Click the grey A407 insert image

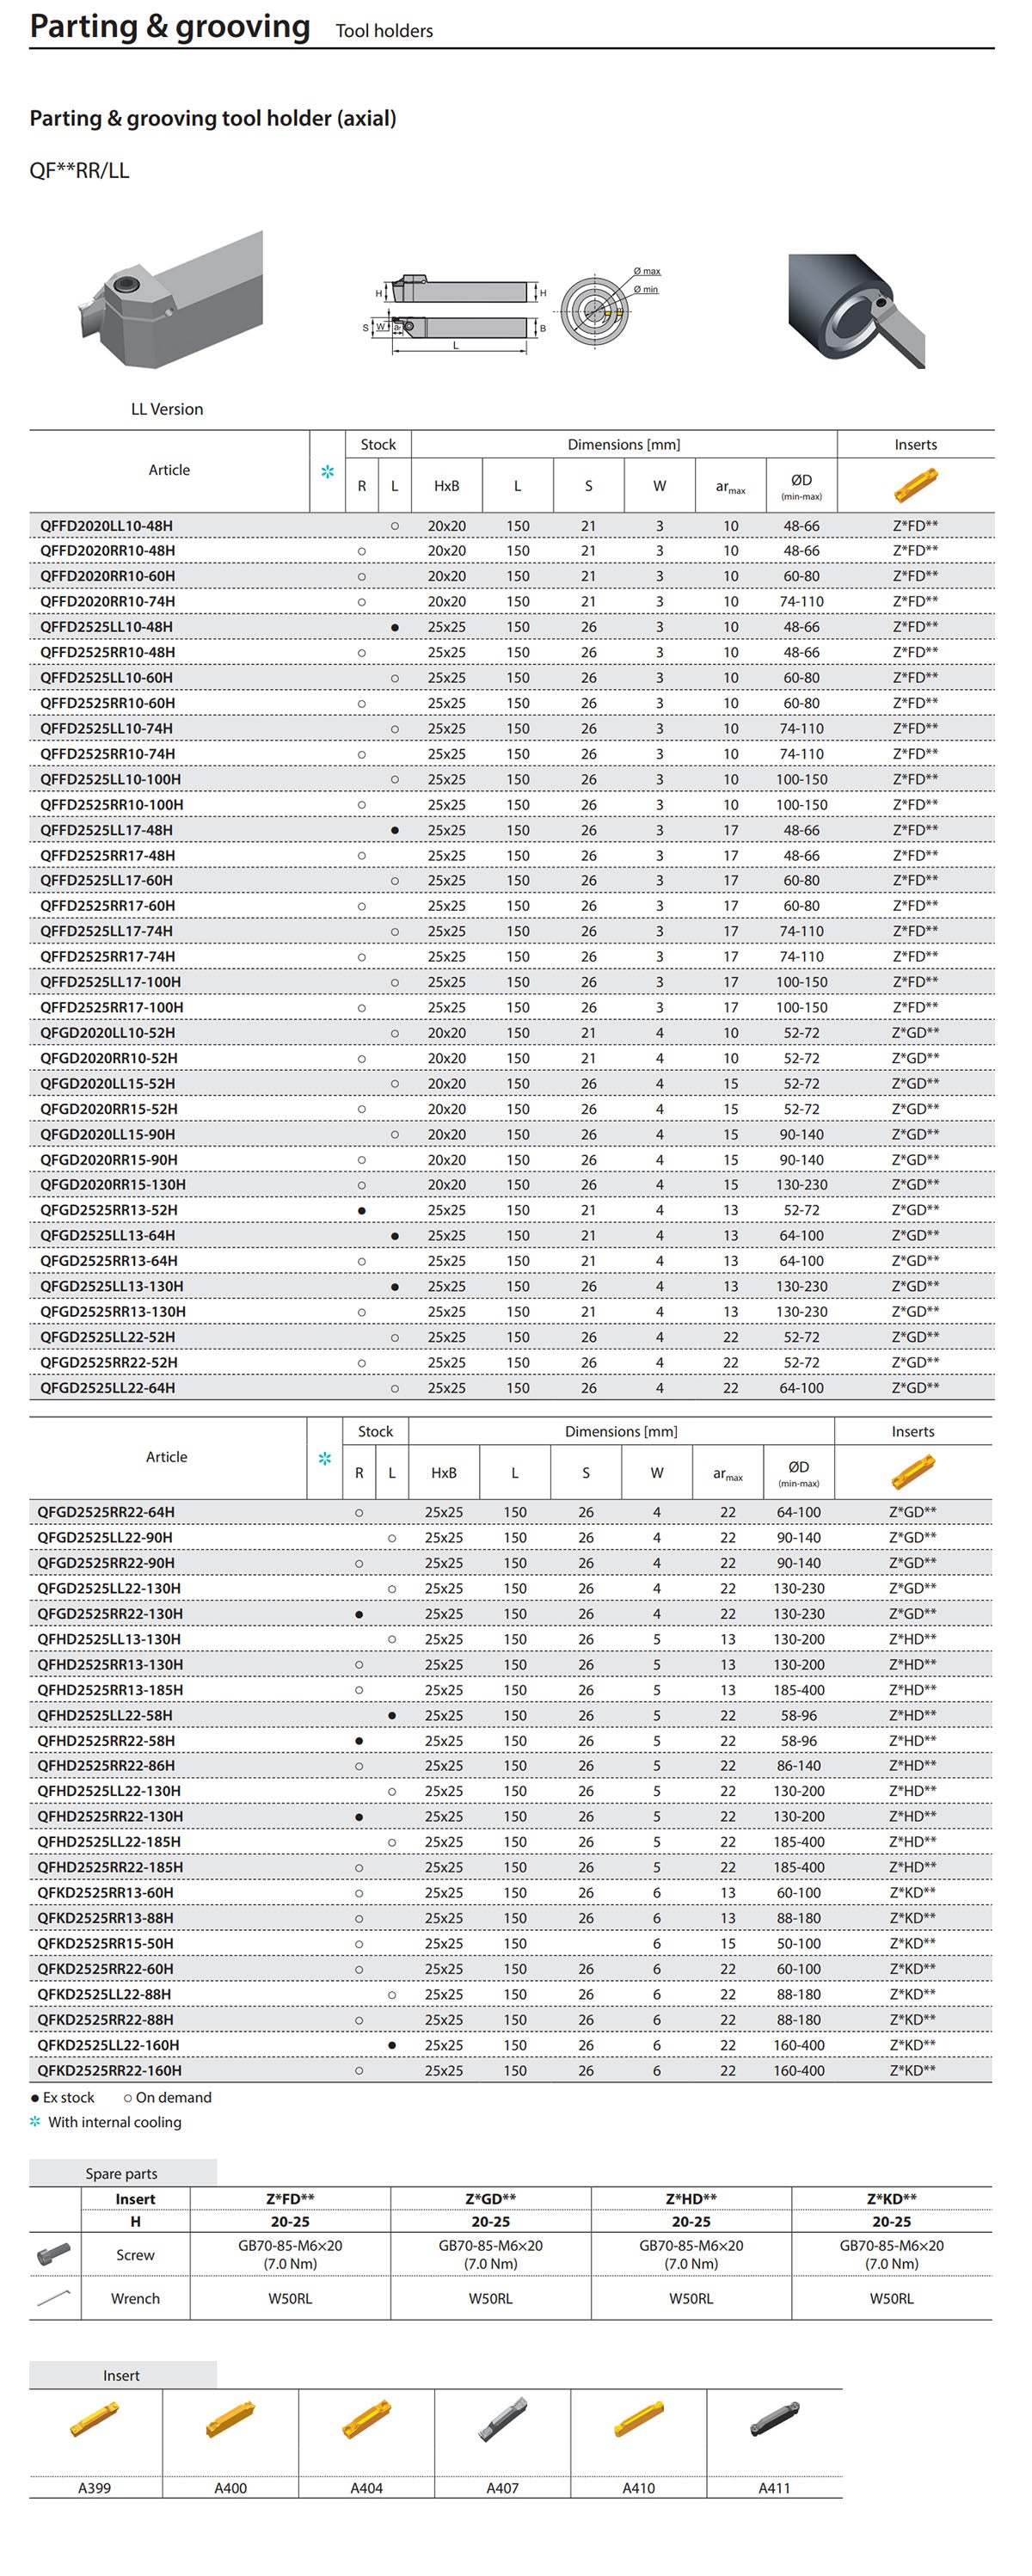click(x=502, y=2420)
